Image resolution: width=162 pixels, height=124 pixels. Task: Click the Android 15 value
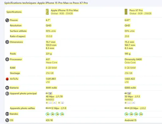[130, 120]
